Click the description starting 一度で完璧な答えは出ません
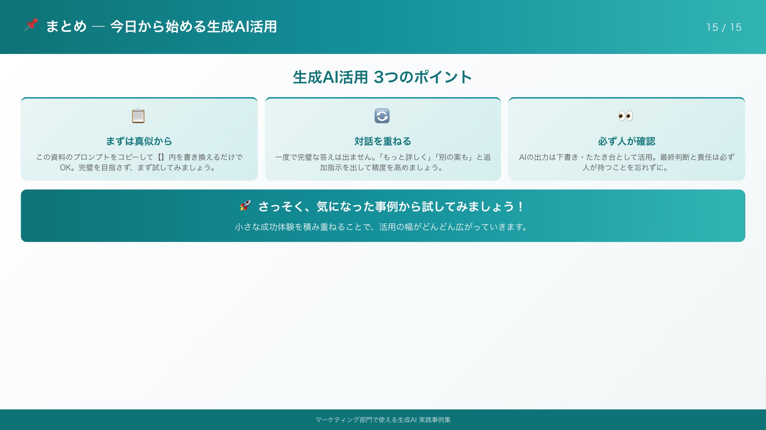This screenshot has height=430, width=766. pos(383,162)
